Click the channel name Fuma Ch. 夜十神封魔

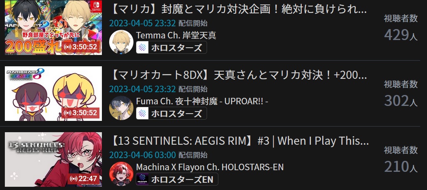click(x=202, y=101)
